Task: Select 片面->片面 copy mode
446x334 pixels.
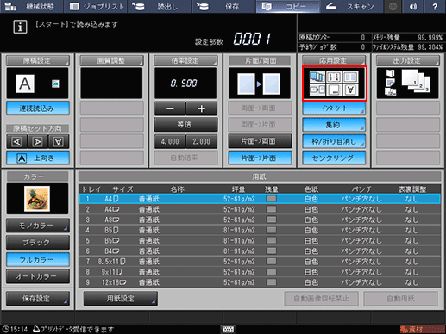Action: pos(260,158)
